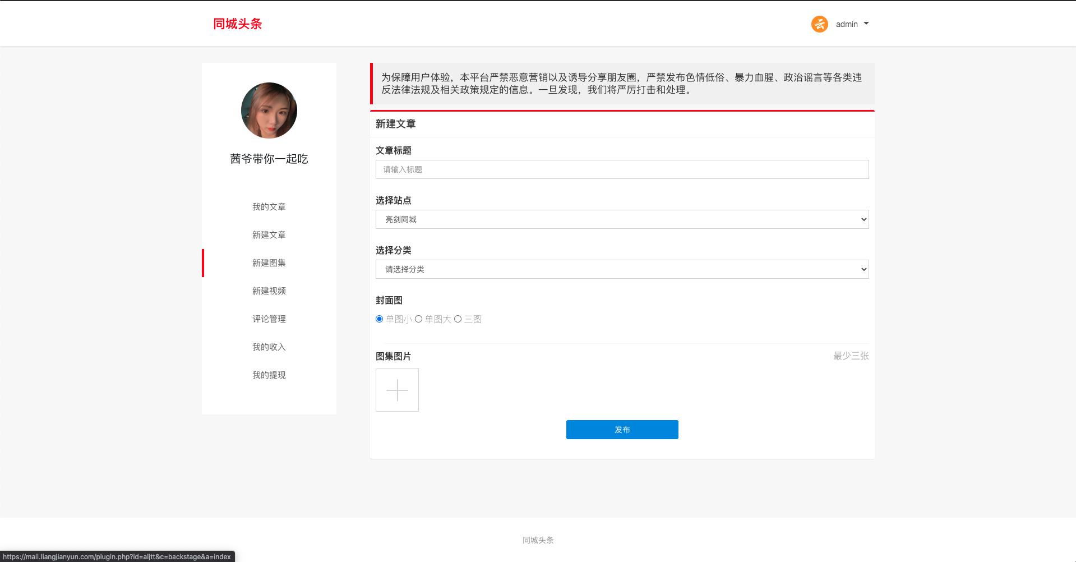Expand the admin user menu caret
Viewport: 1076px width, 562px height.
pyautogui.click(x=866, y=24)
